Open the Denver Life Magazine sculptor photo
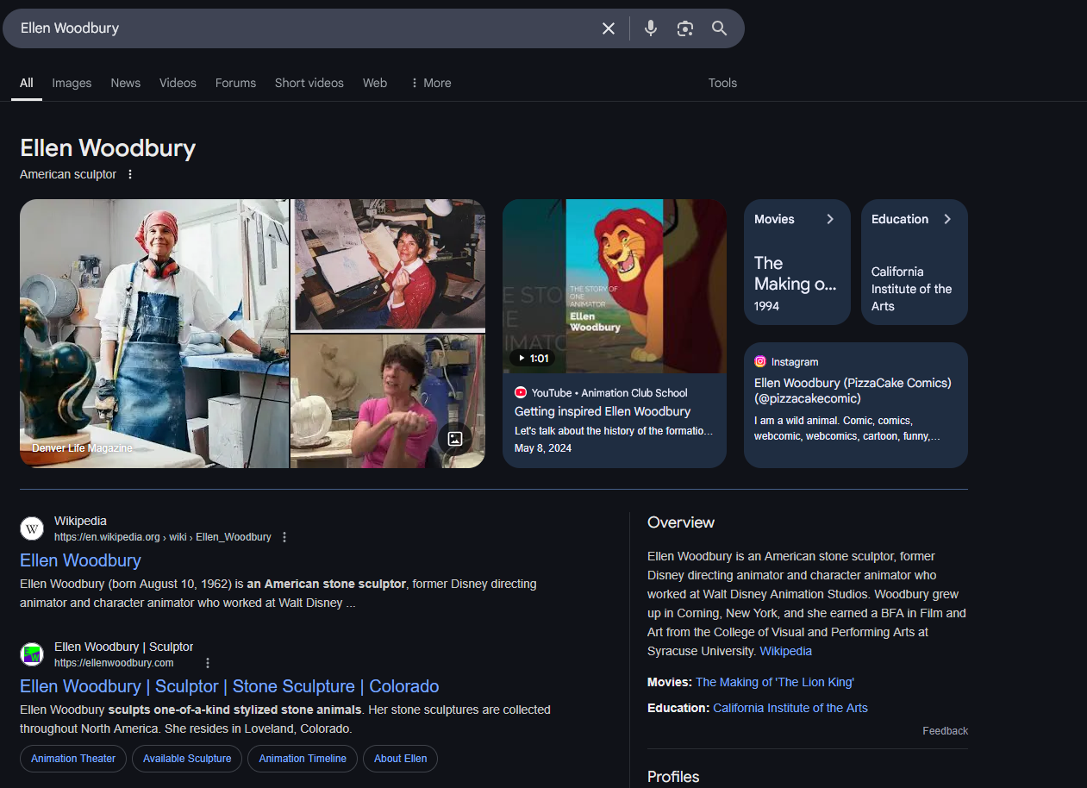This screenshot has width=1087, height=788. click(x=154, y=334)
